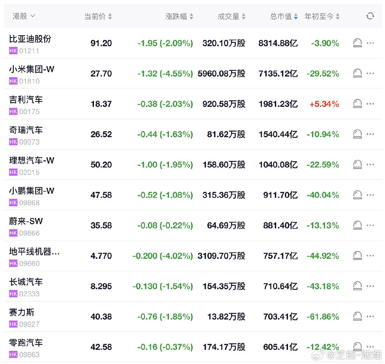The image size is (385, 364).
Task: Set alert bell for 吉利汽车
Action: click(x=357, y=104)
